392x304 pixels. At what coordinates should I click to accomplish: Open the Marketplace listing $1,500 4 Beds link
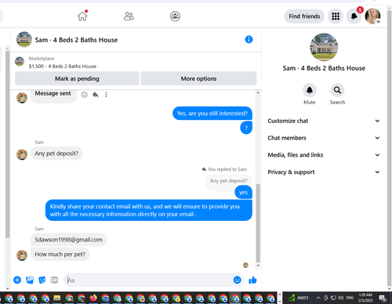click(63, 67)
